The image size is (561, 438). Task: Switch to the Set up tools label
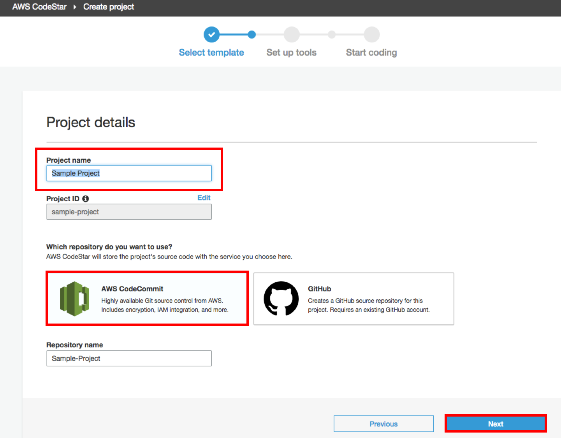click(291, 53)
